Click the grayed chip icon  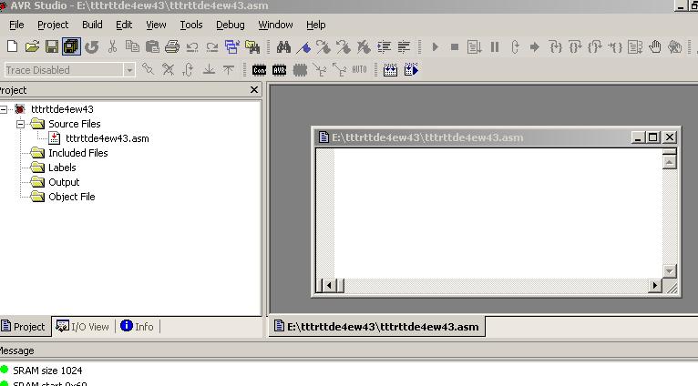click(300, 70)
